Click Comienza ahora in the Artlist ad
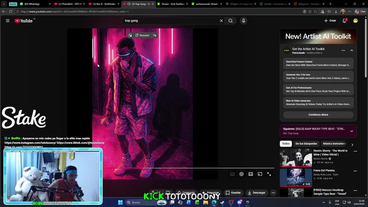The image size is (368, 207). pyautogui.click(x=318, y=115)
